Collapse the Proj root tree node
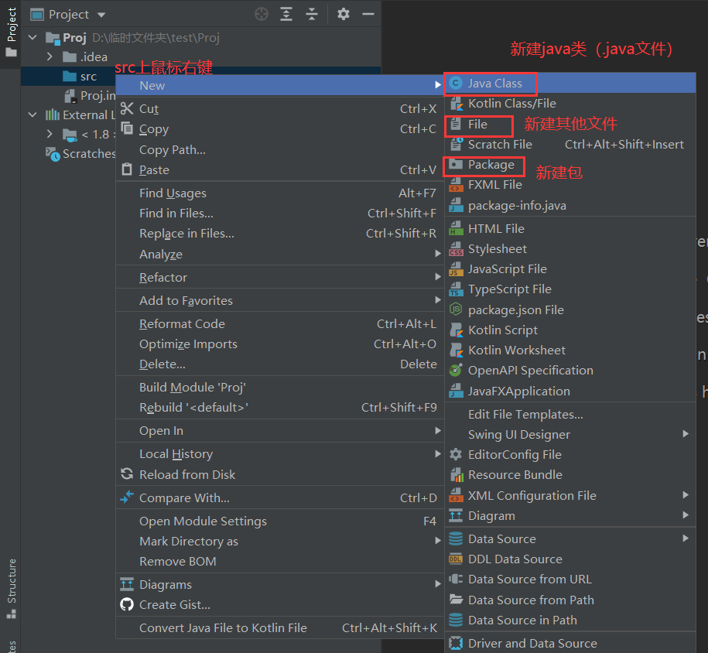This screenshot has width=708, height=653. (32, 37)
